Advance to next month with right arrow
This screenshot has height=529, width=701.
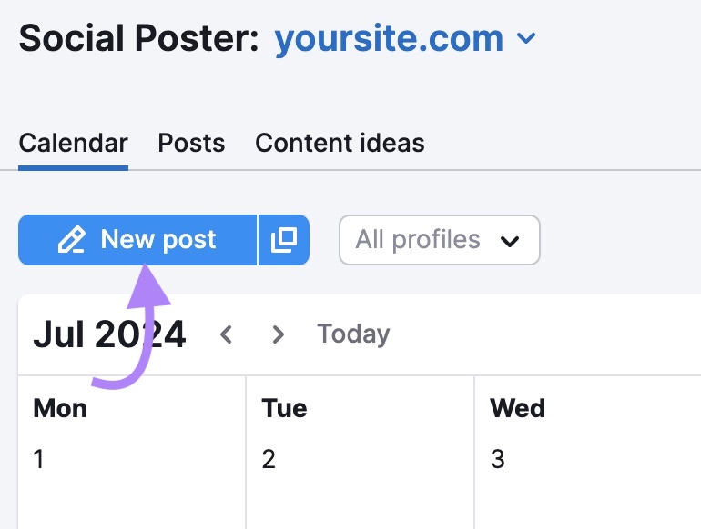click(x=279, y=334)
